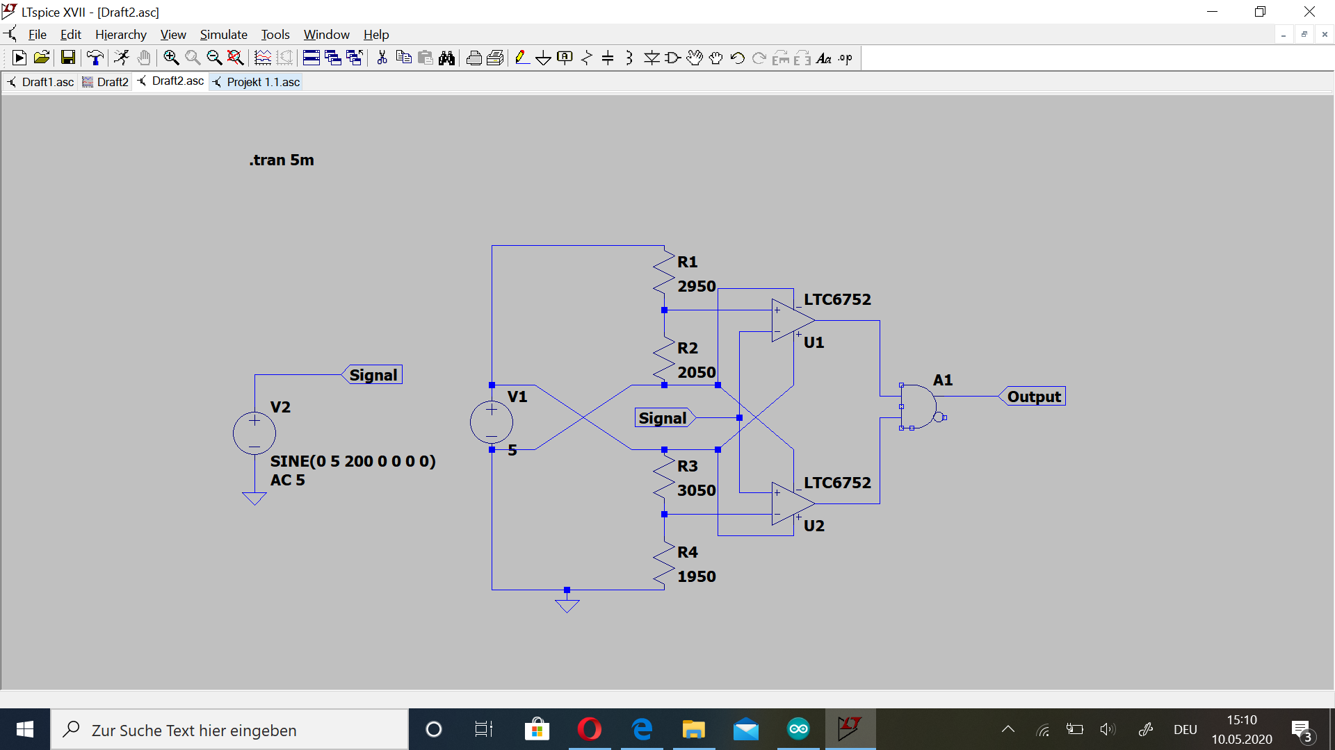Viewport: 1335px width, 750px height.
Task: Open the Window menu
Action: 326,35
